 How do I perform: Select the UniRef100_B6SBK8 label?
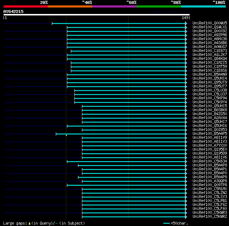click(210, 110)
